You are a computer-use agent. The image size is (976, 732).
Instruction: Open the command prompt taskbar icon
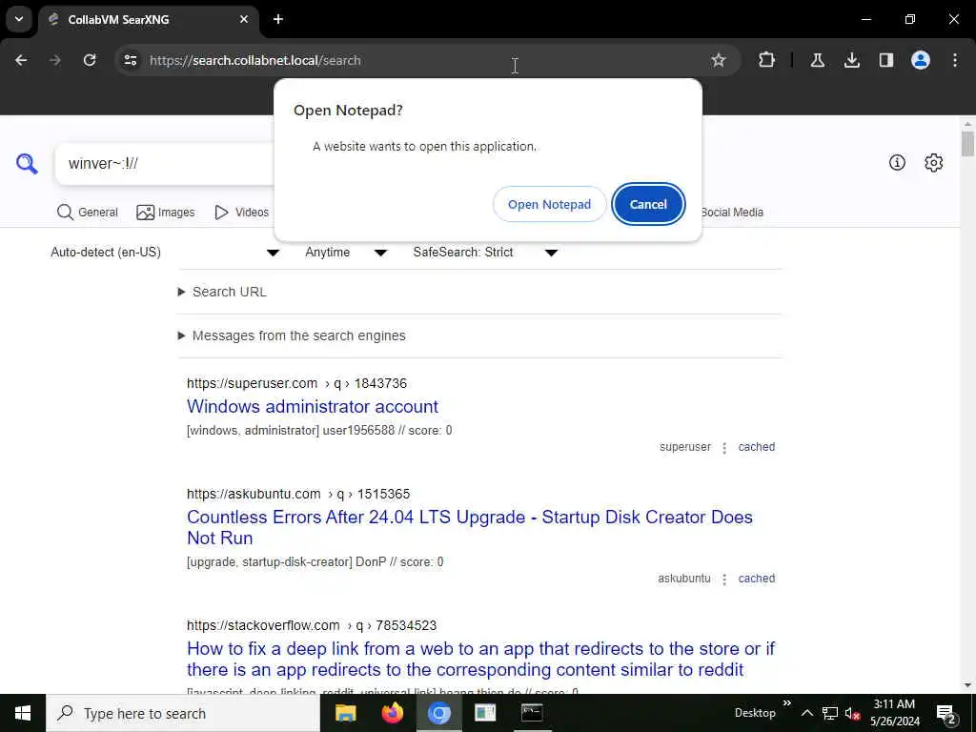click(x=532, y=713)
